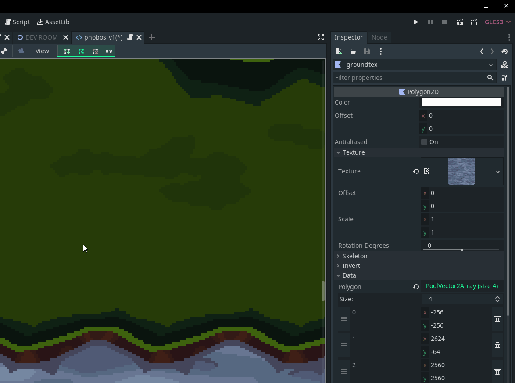Switch polygon editing to UV mode

tap(108, 51)
